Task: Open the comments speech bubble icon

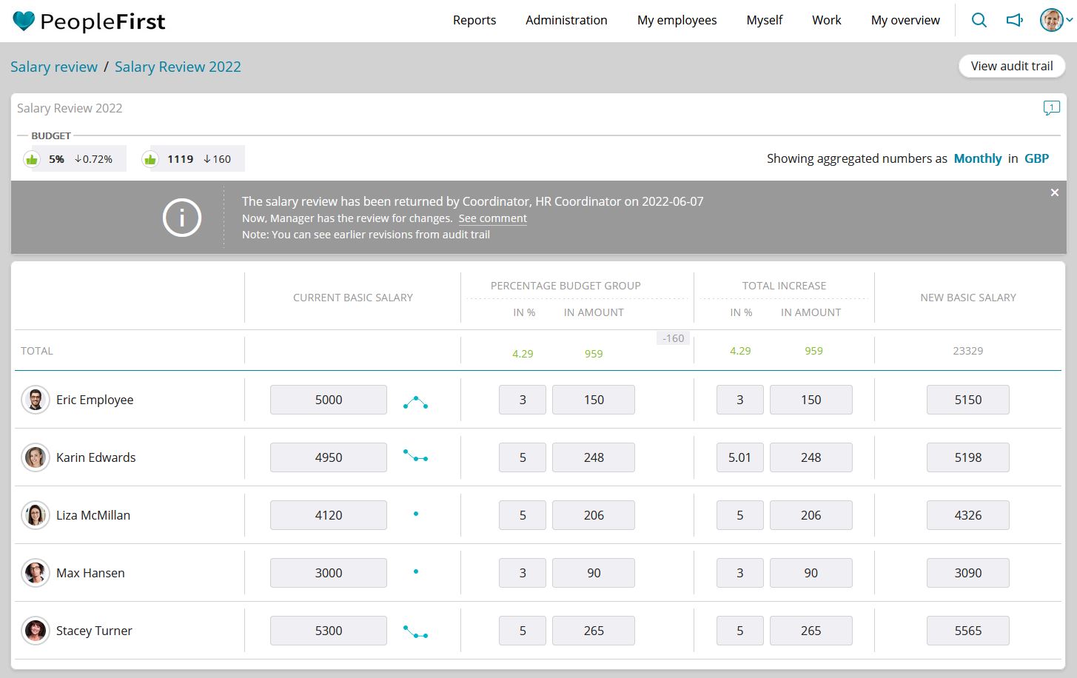Action: pyautogui.click(x=1051, y=109)
